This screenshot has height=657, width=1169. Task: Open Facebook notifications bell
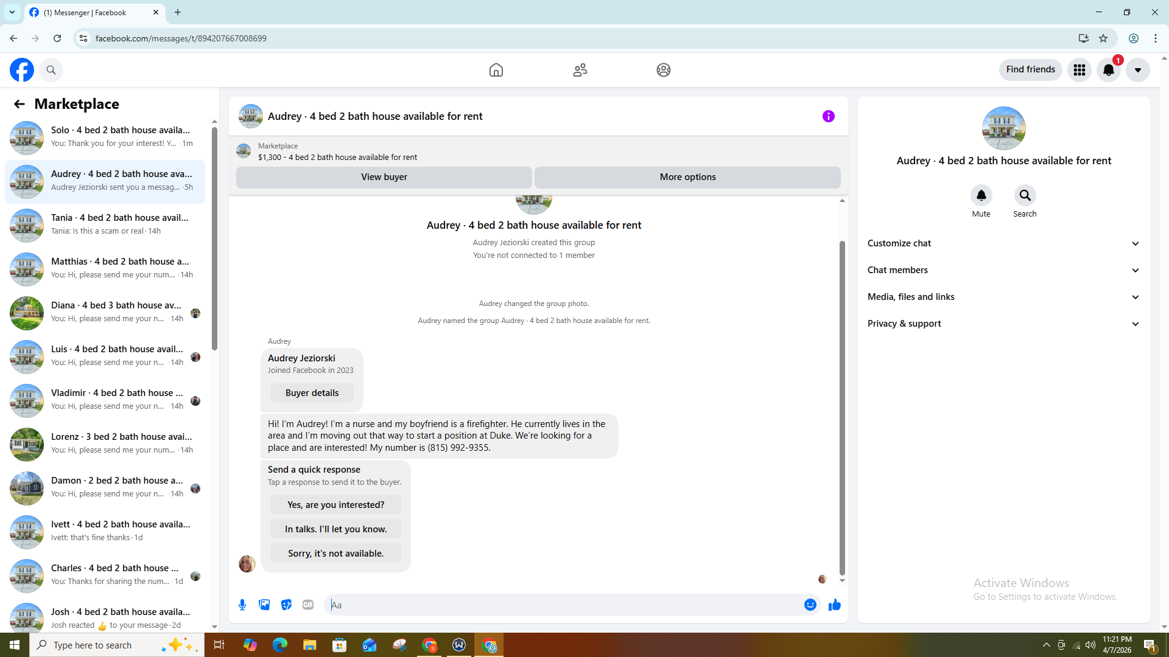coord(1108,70)
